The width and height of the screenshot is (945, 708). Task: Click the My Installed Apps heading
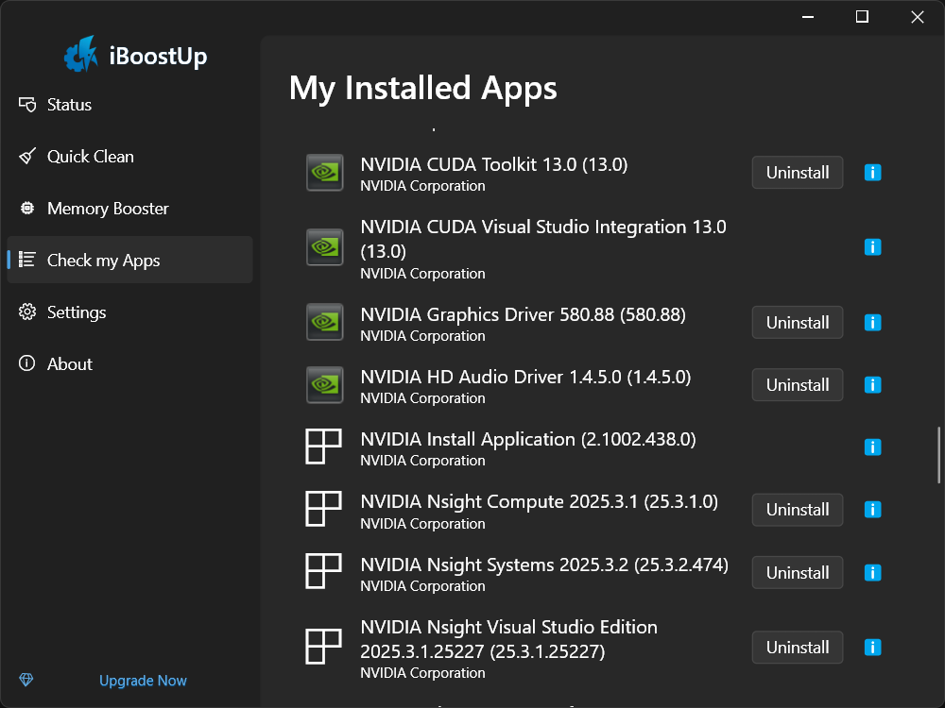[x=423, y=89]
